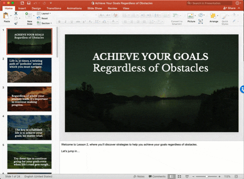The width and height of the screenshot is (244, 179).
Task: Fit slide to window icon
Action: [236, 176]
